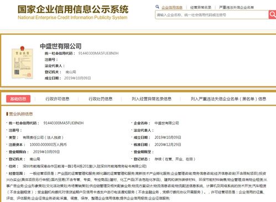Click the company title 中盛世有限公司
The image size is (276, 202).
tap(61, 46)
